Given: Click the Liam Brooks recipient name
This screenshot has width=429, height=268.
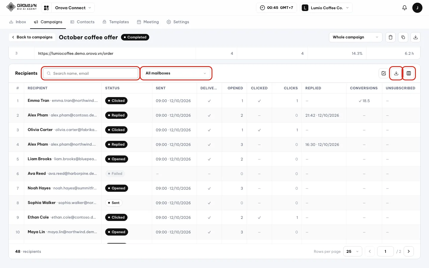Looking at the screenshot, I should [x=40, y=159].
